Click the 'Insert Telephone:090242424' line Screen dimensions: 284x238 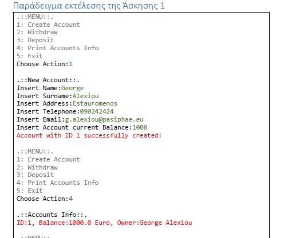(x=65, y=111)
